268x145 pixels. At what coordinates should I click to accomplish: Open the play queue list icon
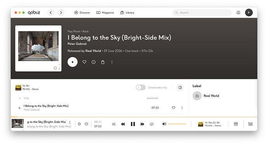point(251,124)
